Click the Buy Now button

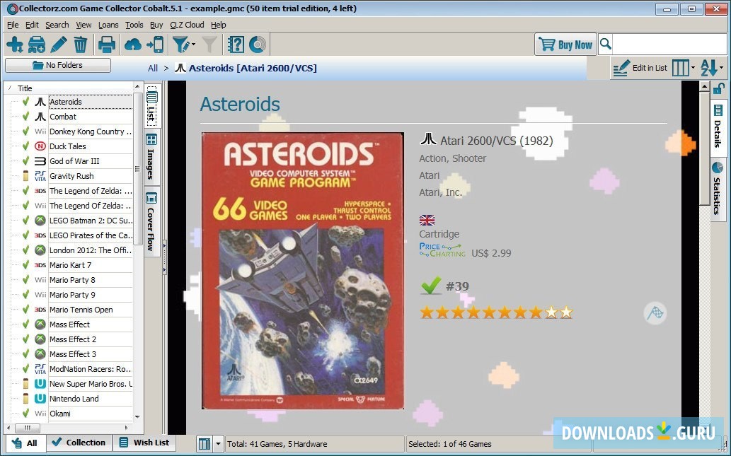pos(565,45)
